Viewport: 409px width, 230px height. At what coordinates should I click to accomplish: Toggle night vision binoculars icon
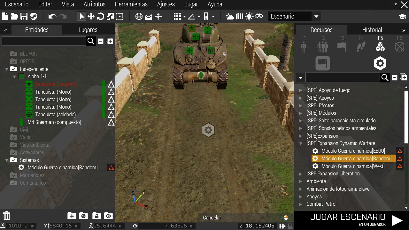pyautogui.click(x=259, y=16)
